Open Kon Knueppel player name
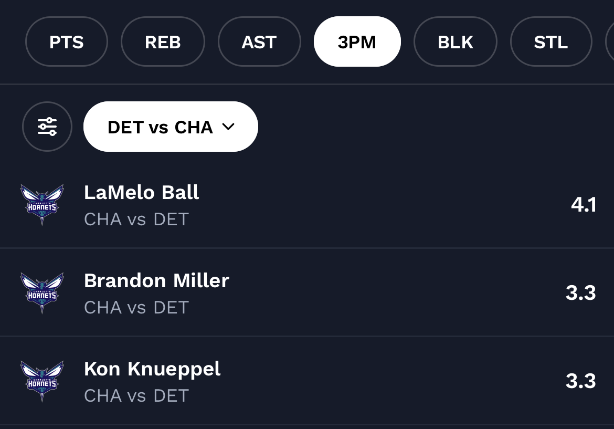The image size is (614, 429). click(x=152, y=369)
